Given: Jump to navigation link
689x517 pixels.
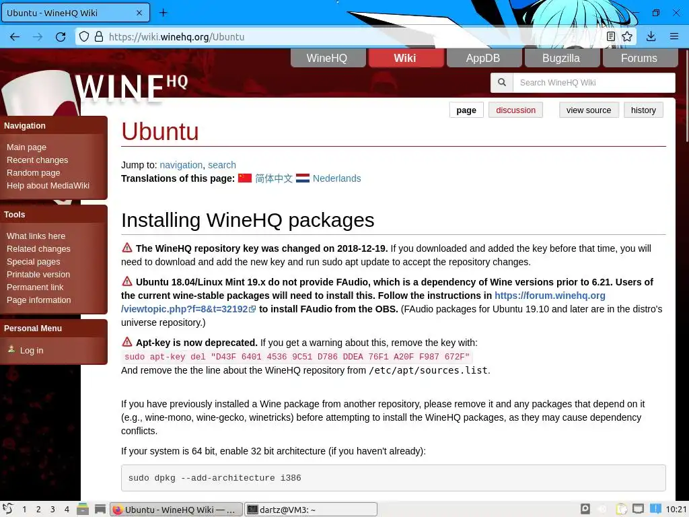Looking at the screenshot, I should (x=181, y=165).
